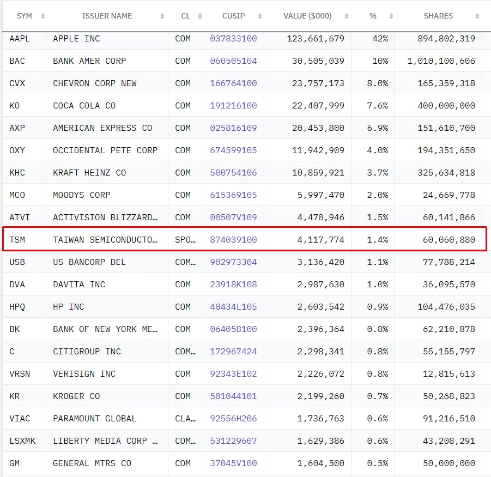Sort by CUSIP column sort arrows
The width and height of the screenshot is (491, 477).
259,16
